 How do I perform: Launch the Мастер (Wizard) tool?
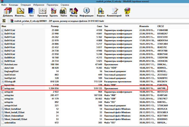tap(74, 12)
